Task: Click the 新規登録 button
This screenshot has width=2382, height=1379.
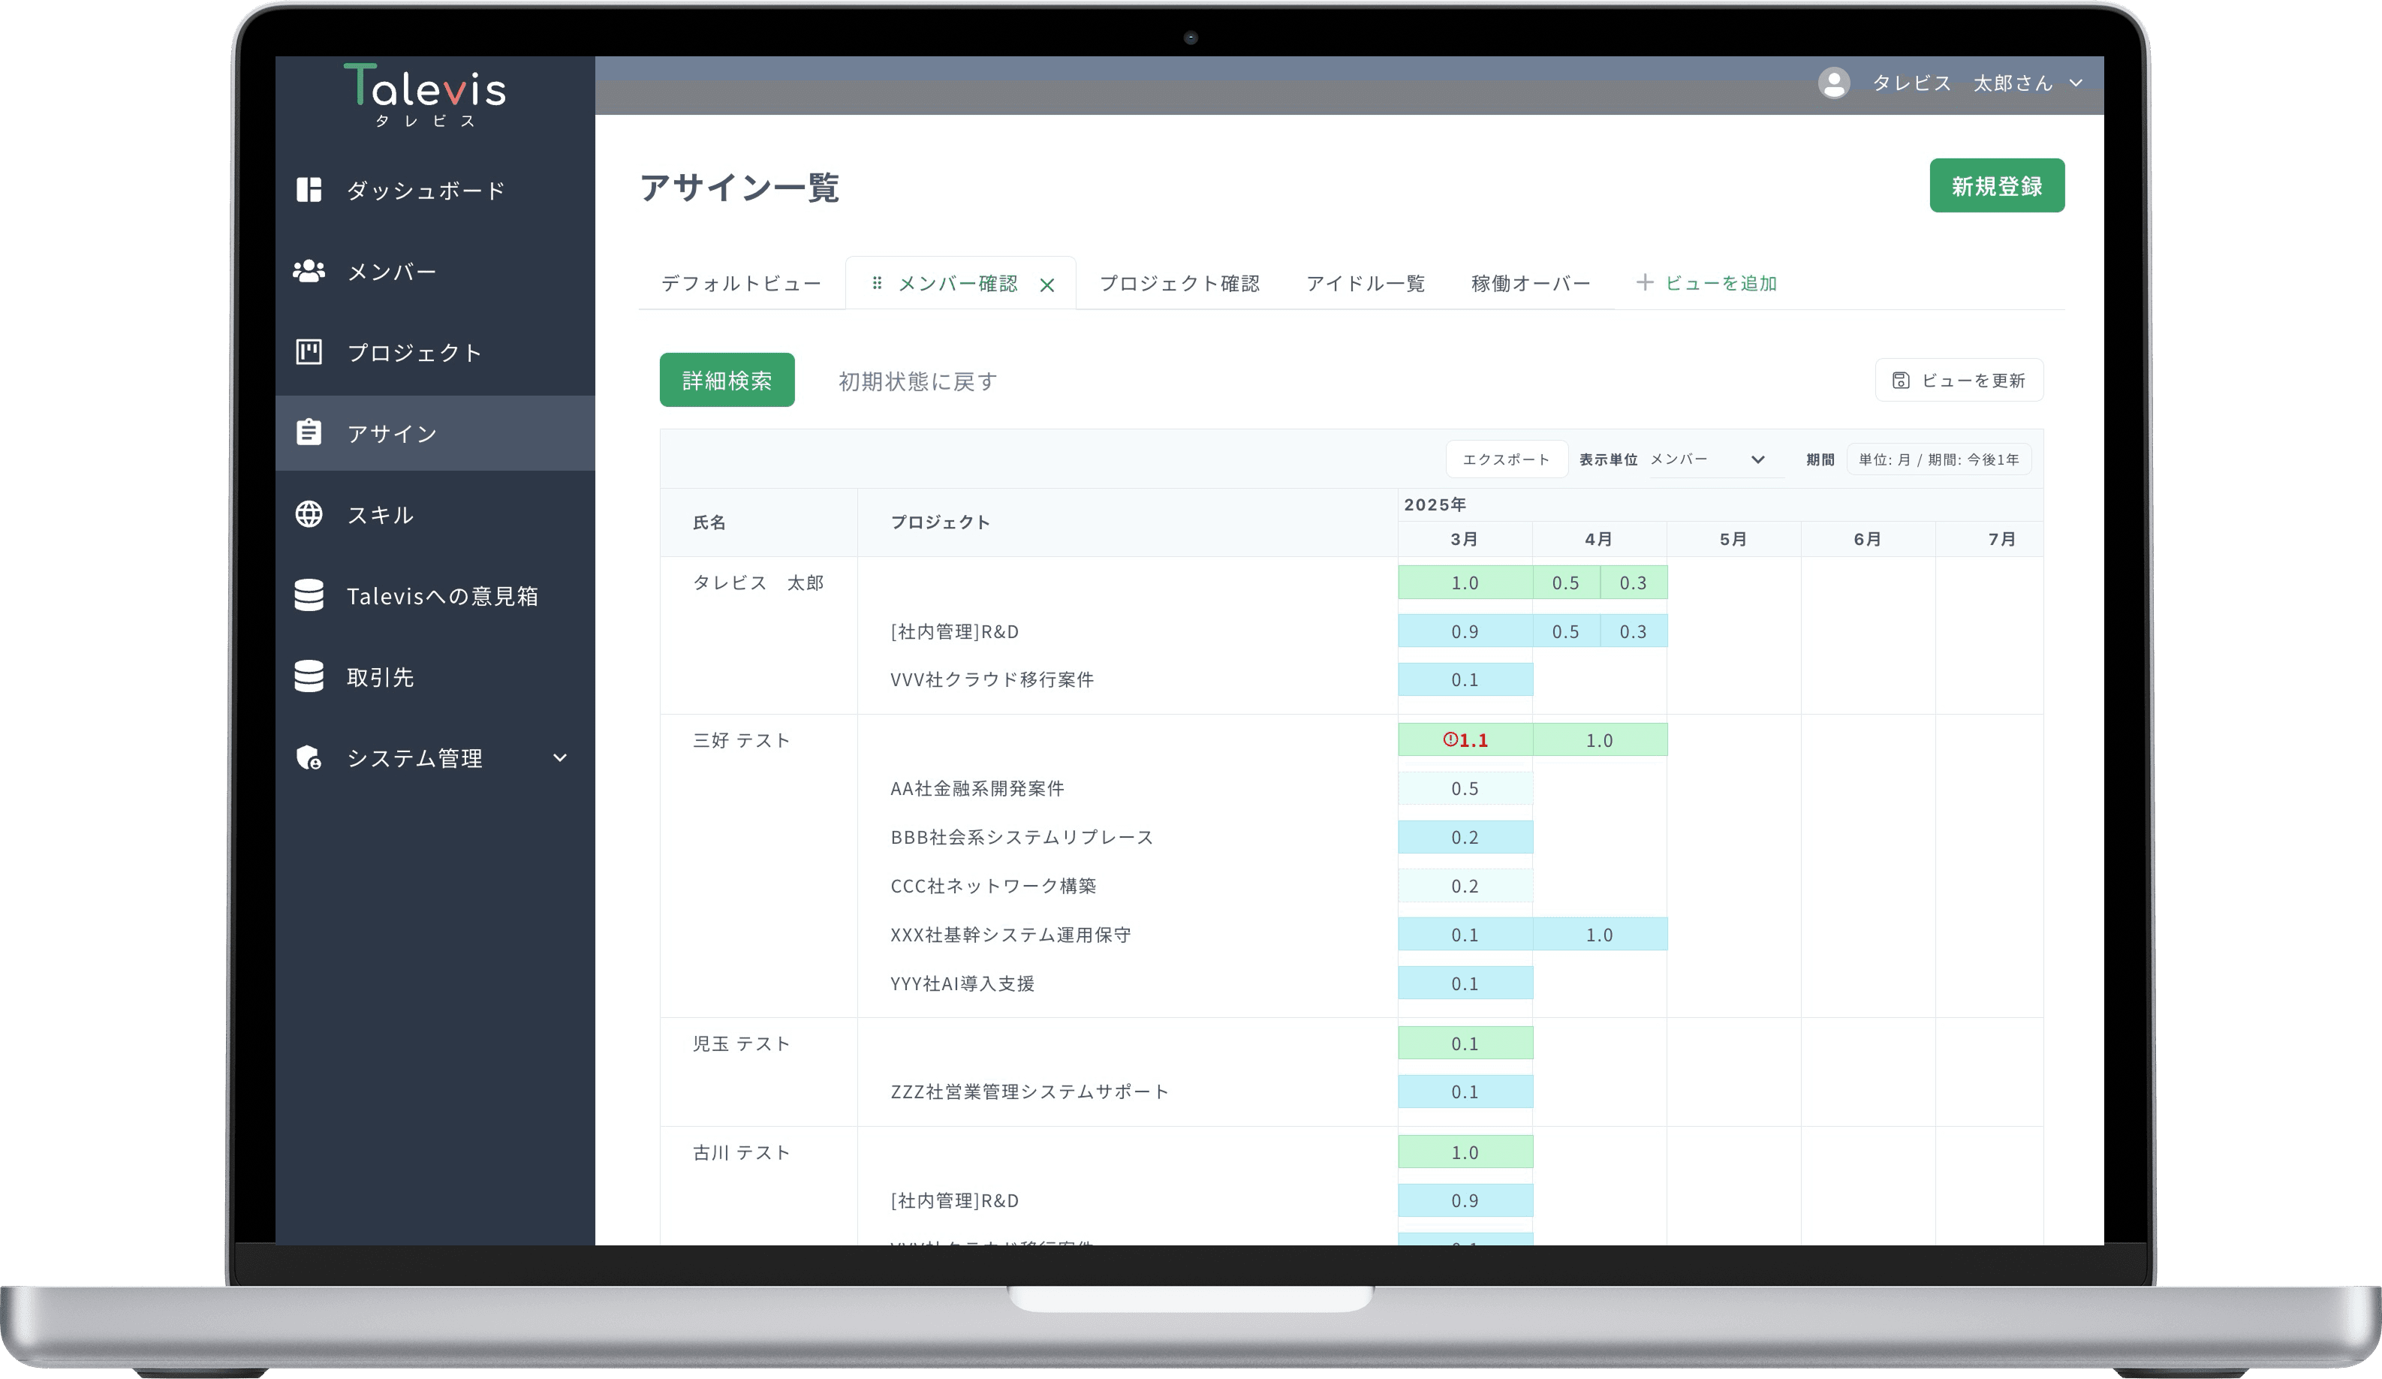Action: pyautogui.click(x=1996, y=185)
